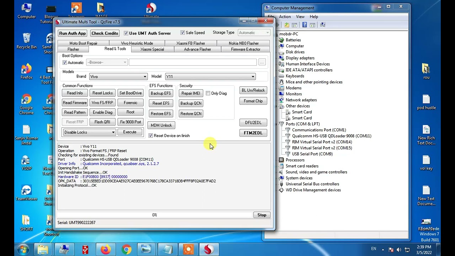The width and height of the screenshot is (455, 256).
Task: Select Google Chrome desktop shortcut
Action: [26, 105]
